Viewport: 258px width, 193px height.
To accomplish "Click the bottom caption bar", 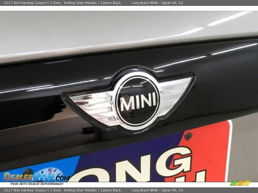I will pyautogui.click(x=129, y=190).
